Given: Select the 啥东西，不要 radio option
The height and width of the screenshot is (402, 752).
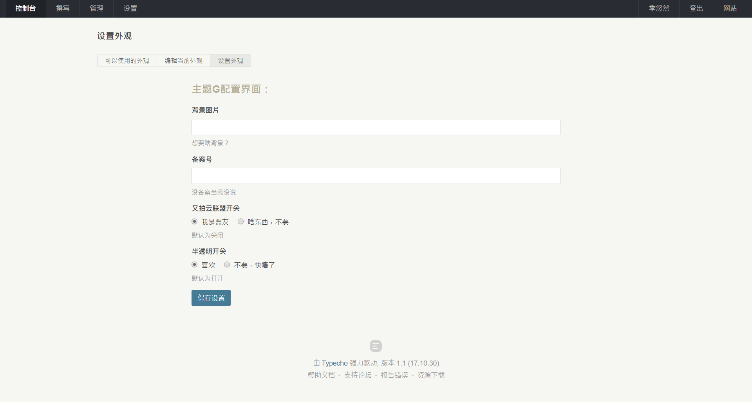Looking at the screenshot, I should coord(241,222).
